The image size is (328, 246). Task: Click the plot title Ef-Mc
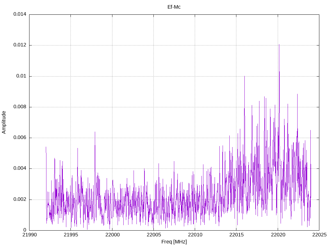(174, 7)
